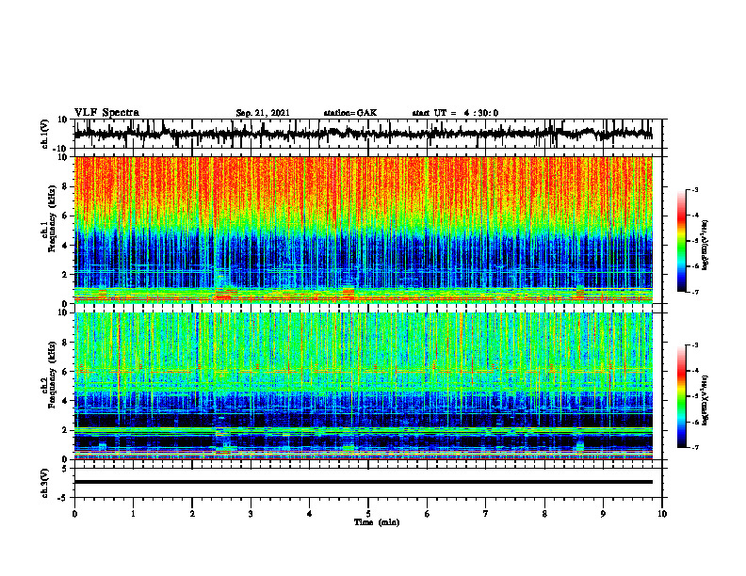The image size is (746, 576).
Task: Click the ch.3(V) flat trace line
Action: coord(364,482)
